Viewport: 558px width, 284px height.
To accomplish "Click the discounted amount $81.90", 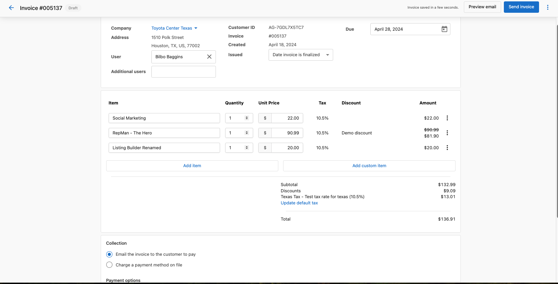I will [x=431, y=136].
